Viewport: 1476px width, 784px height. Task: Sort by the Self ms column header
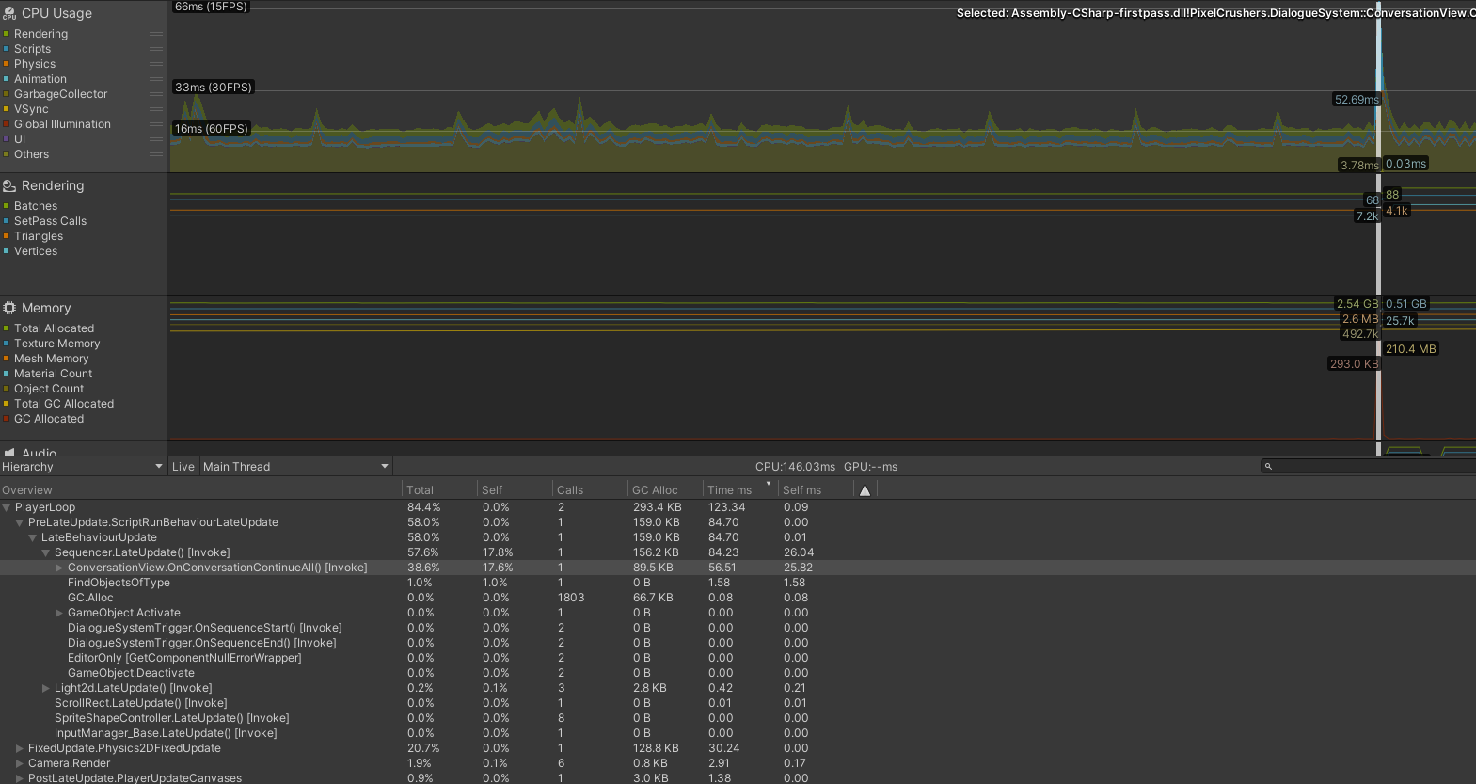coord(816,490)
